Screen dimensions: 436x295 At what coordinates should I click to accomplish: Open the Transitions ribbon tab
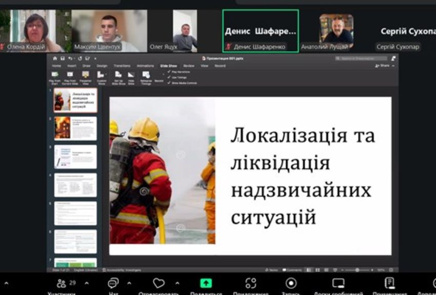[x=122, y=66]
